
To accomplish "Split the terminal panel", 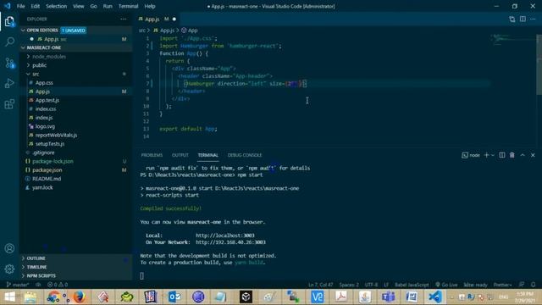I will tap(502, 155).
